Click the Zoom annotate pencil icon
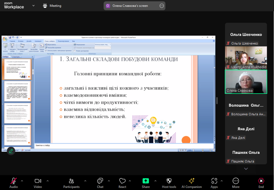Screen dimensions: 274x190 11,151
